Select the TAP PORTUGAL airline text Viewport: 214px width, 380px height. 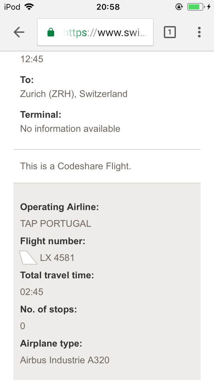pos(56,224)
